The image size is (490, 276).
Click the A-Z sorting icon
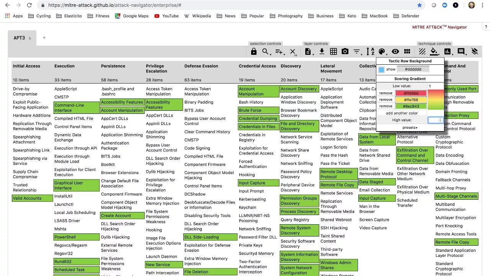pos(370,52)
